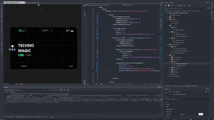
Task: Switch to the DashboardViewModel.cs tab
Action: pos(33,3)
